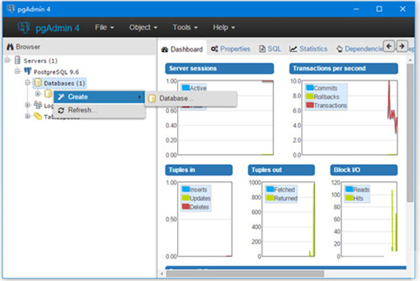
Task: Click the dashboard vertical scrollbar thumb
Action: [409, 133]
